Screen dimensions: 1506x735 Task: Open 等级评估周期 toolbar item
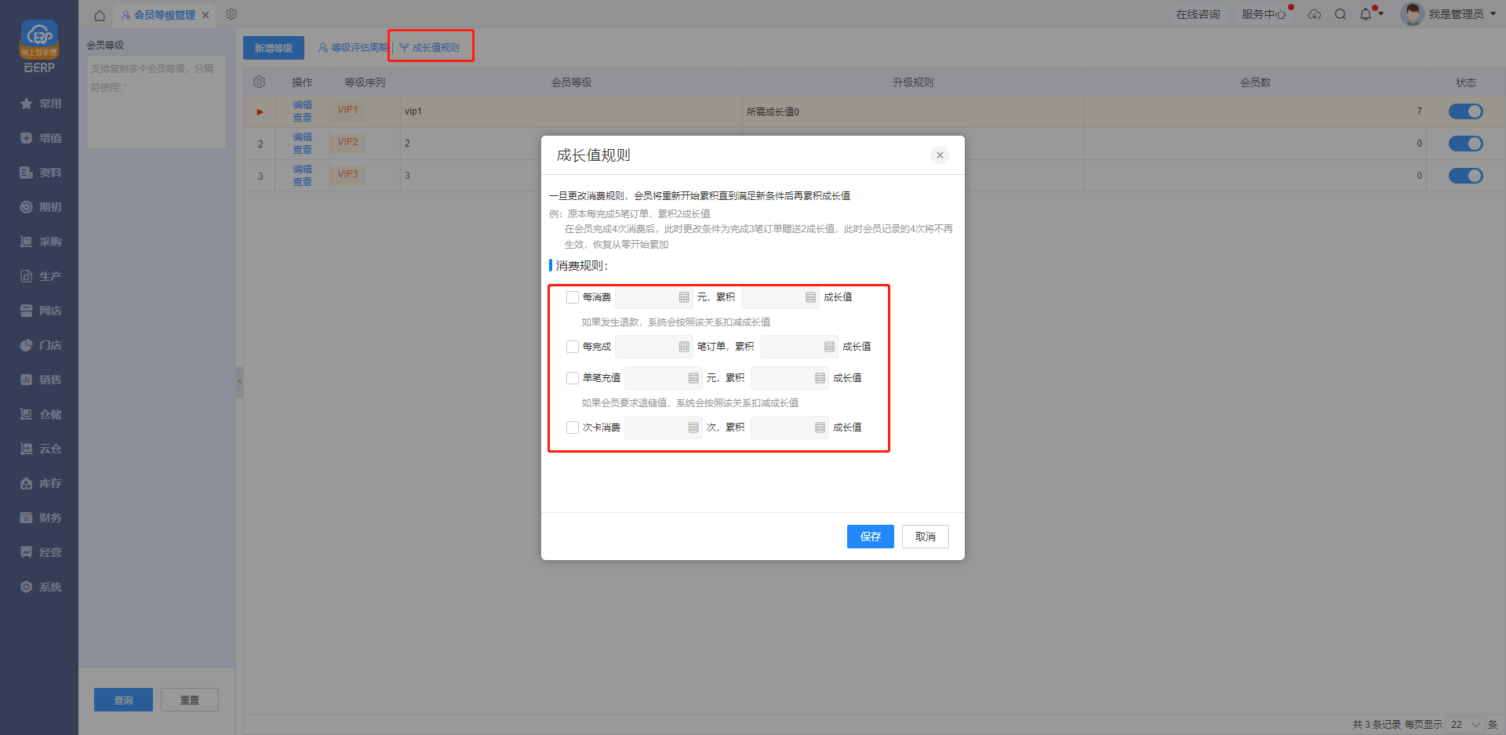coord(353,48)
